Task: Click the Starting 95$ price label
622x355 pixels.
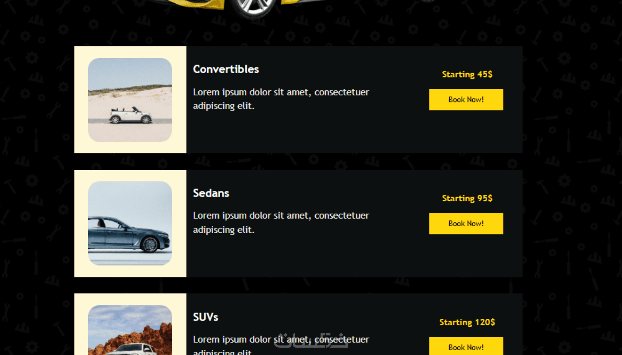Action: click(x=467, y=198)
